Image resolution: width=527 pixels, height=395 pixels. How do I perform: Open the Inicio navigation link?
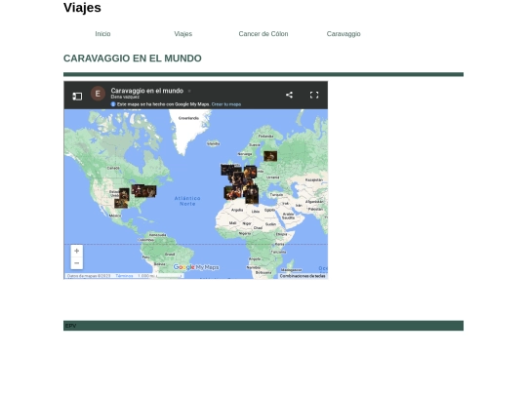(x=102, y=34)
